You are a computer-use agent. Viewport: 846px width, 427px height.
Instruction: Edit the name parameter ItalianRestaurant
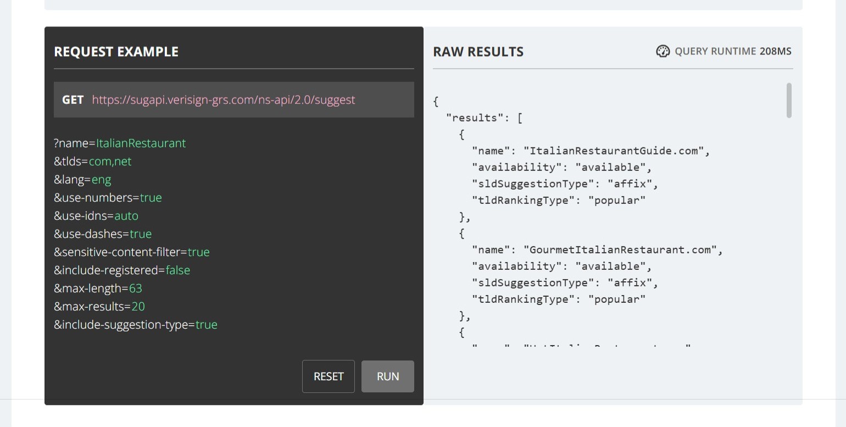coord(141,143)
